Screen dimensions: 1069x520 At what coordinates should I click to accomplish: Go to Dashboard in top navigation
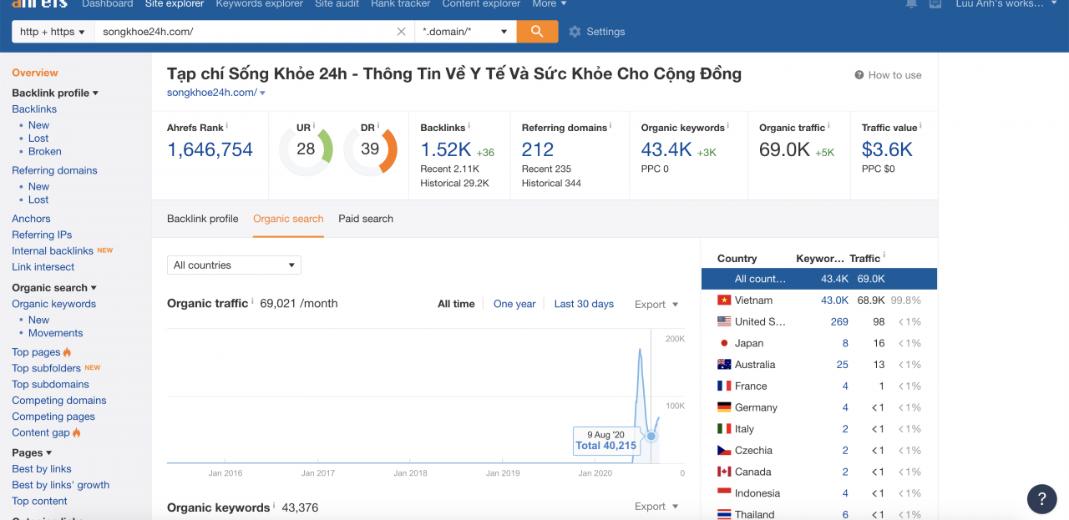point(107,4)
